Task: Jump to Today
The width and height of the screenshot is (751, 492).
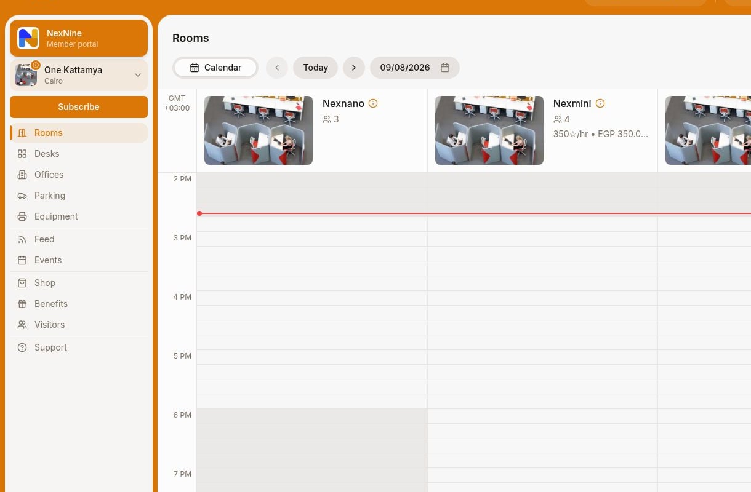Action: (315, 68)
